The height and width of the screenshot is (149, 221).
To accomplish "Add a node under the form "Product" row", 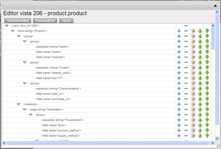I will coord(179,31).
